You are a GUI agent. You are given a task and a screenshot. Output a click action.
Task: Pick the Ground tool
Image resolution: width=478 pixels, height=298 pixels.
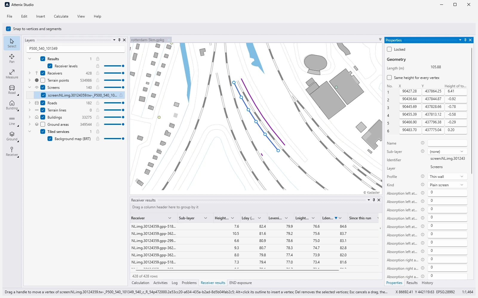pos(12,136)
